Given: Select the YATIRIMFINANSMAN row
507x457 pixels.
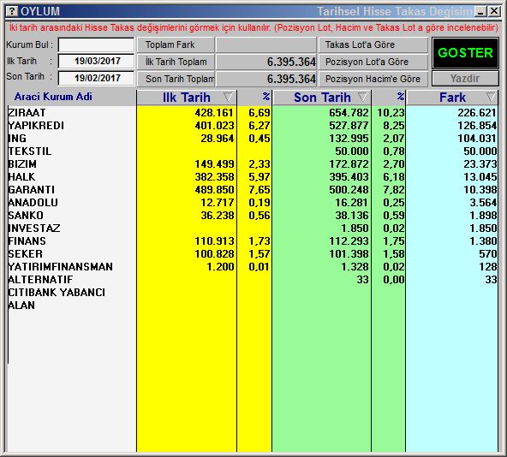Looking at the screenshot, I should point(253,267).
